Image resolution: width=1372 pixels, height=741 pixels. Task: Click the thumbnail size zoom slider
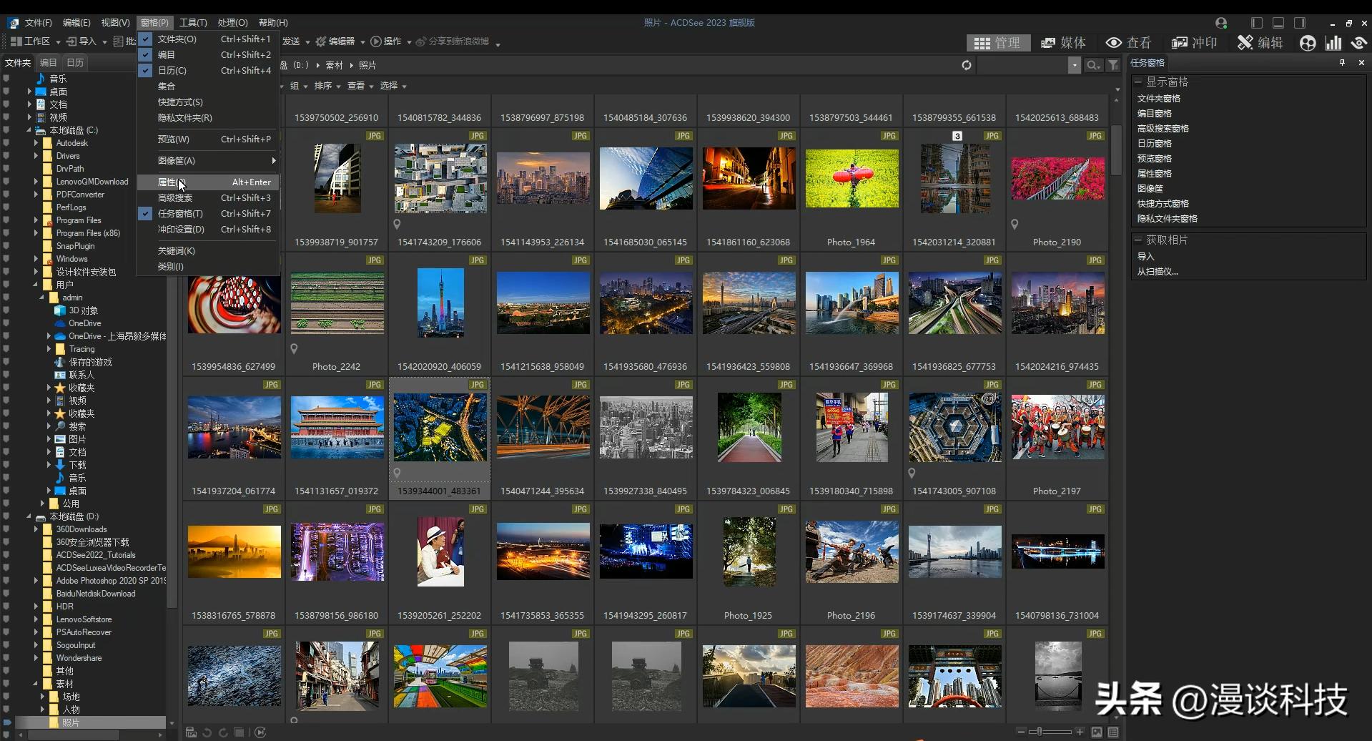coord(1040,732)
